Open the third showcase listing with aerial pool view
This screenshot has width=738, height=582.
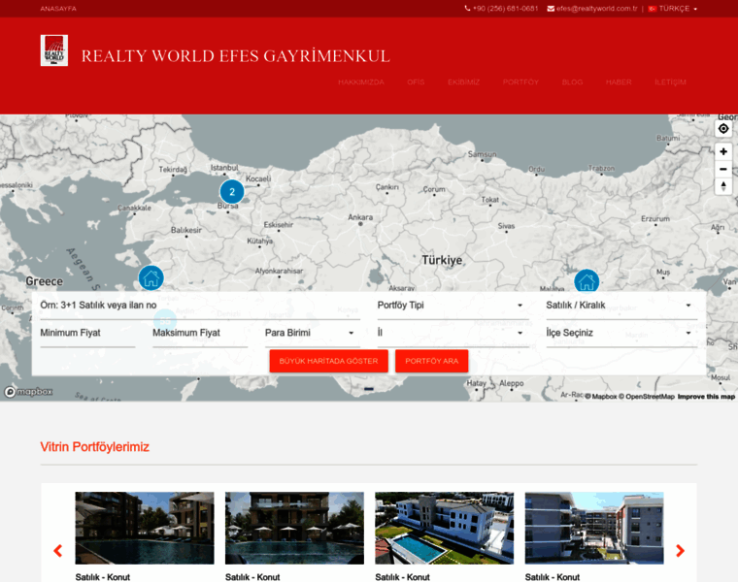[445, 528]
